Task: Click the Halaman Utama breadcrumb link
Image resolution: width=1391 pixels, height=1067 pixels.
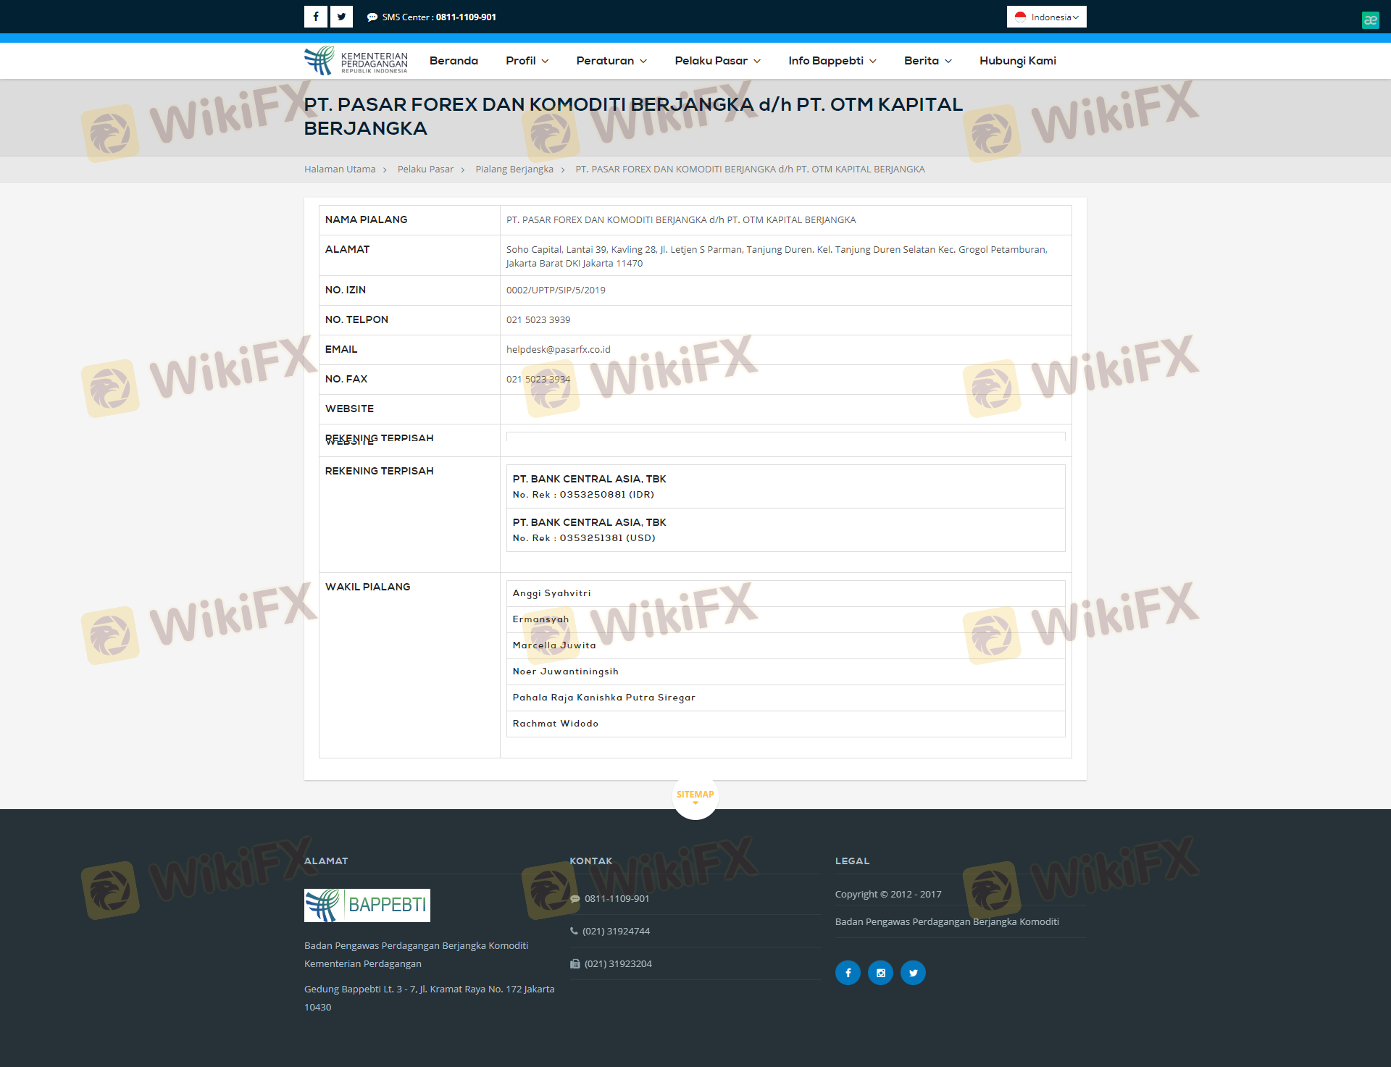Action: (x=340, y=170)
